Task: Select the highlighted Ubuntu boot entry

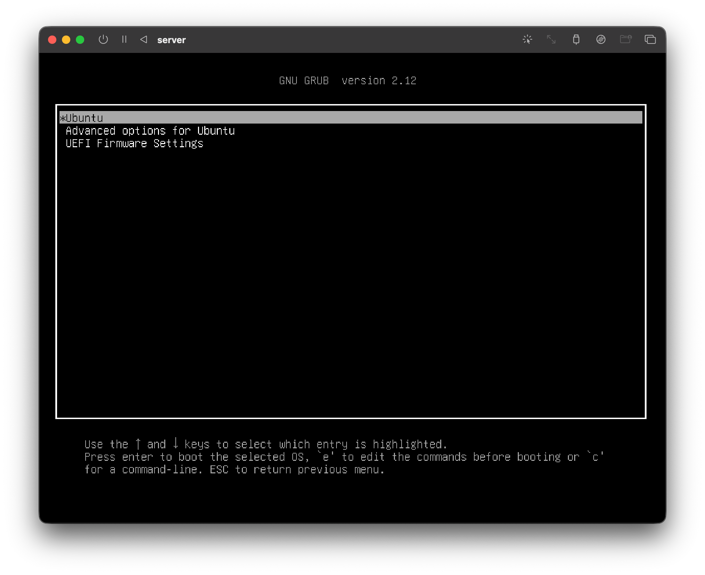Action: (85, 118)
